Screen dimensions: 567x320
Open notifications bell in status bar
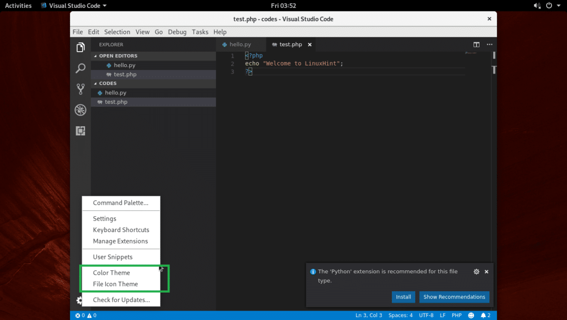(x=485, y=316)
